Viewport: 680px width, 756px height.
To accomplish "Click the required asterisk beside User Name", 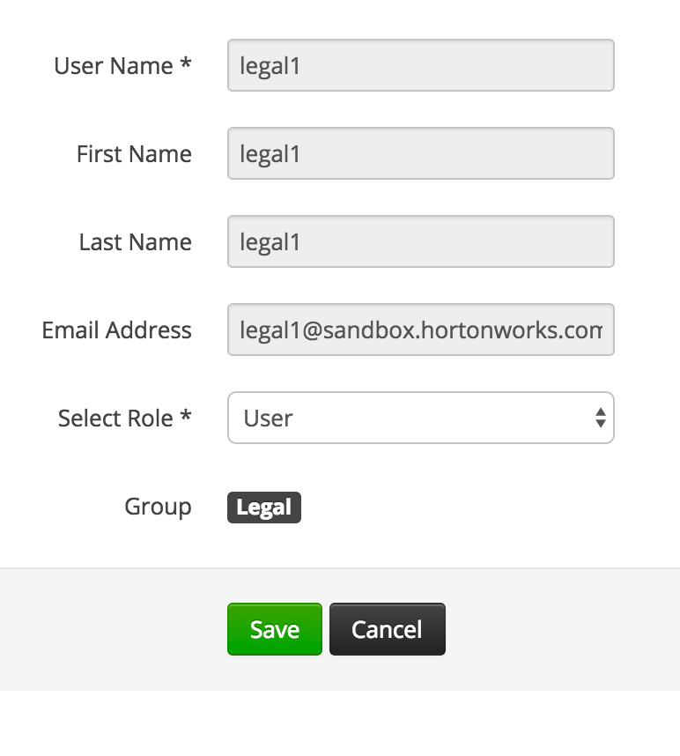I will coord(186,64).
